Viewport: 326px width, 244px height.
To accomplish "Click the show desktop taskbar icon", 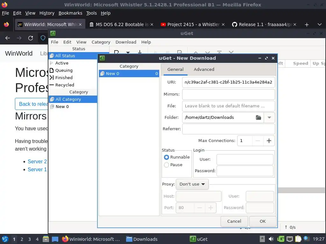I will 55,239.
